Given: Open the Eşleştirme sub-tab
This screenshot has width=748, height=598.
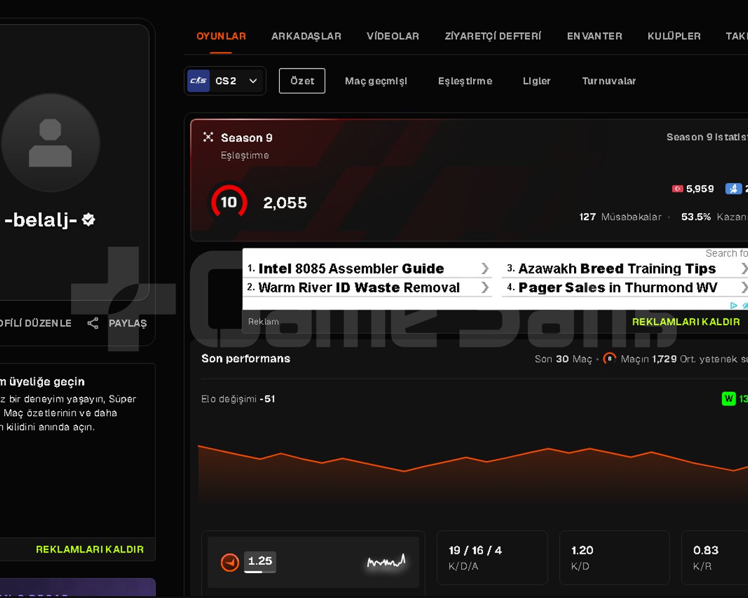Looking at the screenshot, I should pos(465,81).
